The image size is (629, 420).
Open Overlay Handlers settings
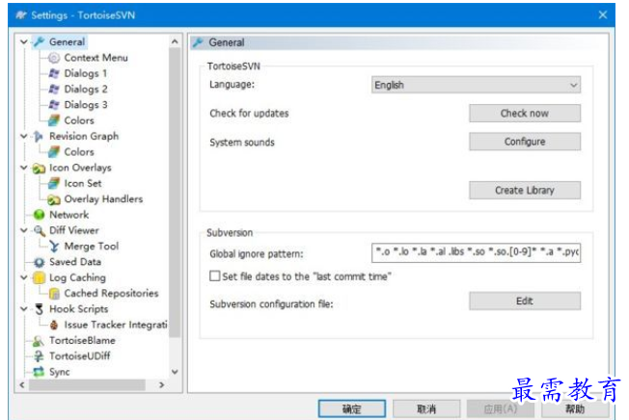103,199
